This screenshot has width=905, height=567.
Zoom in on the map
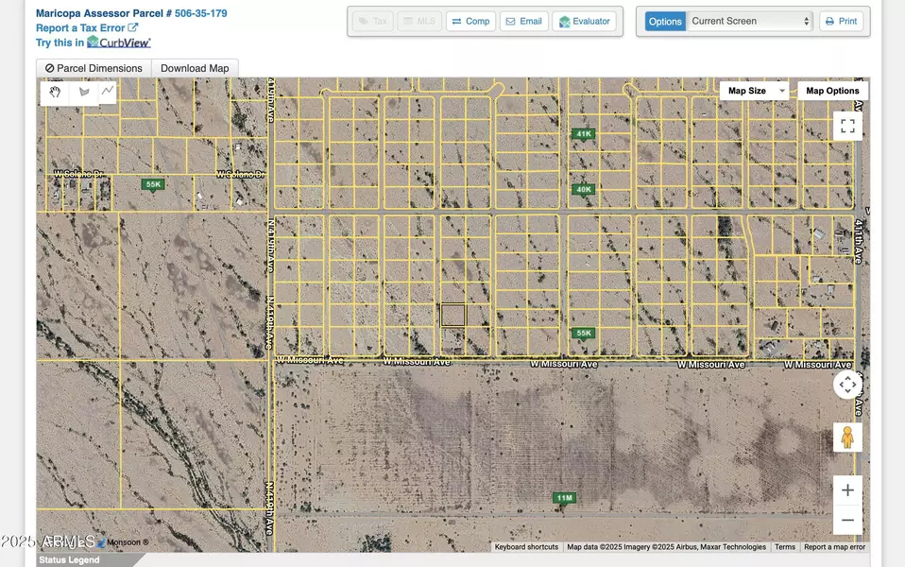tap(846, 490)
